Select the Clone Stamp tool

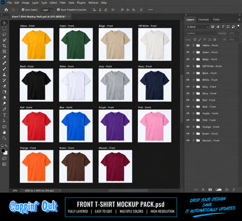[4, 74]
